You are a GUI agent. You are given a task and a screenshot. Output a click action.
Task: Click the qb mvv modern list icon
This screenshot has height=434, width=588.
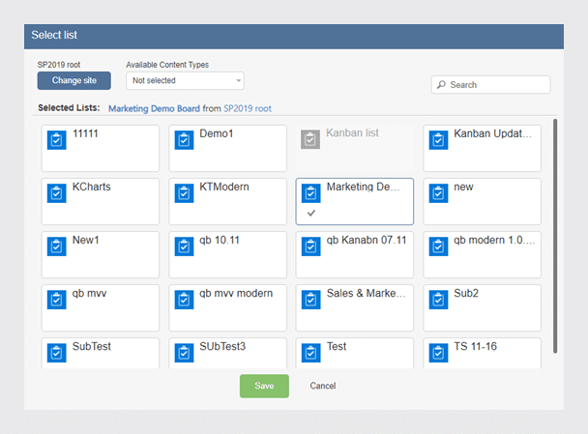click(x=184, y=300)
